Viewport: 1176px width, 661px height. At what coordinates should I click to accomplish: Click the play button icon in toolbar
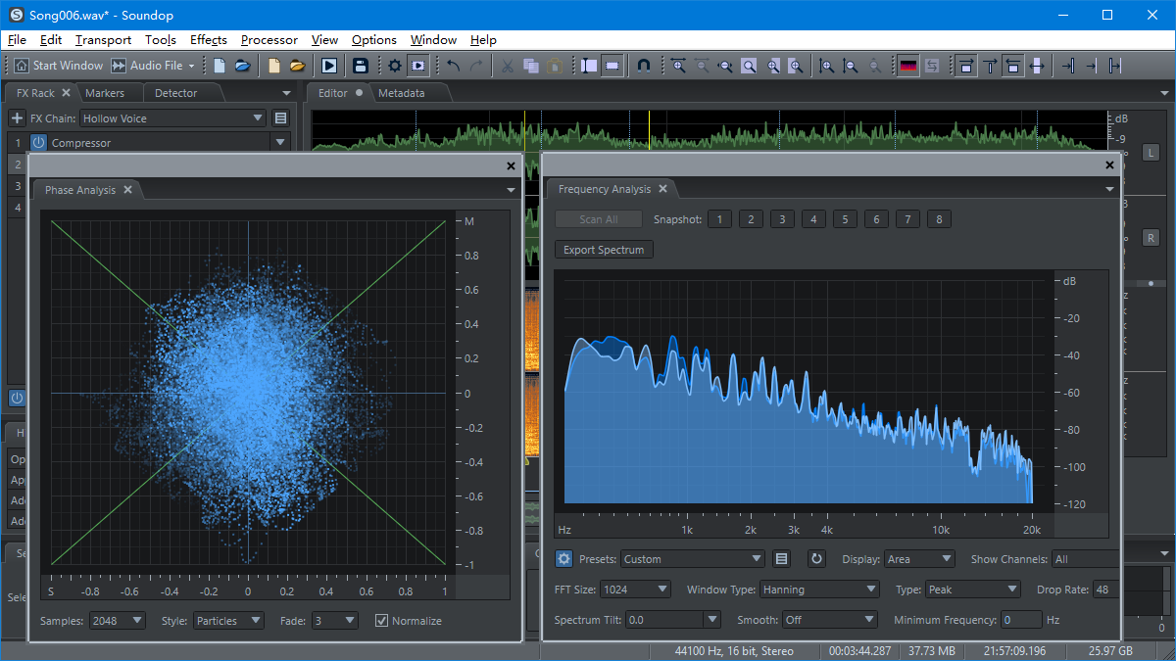coord(328,66)
